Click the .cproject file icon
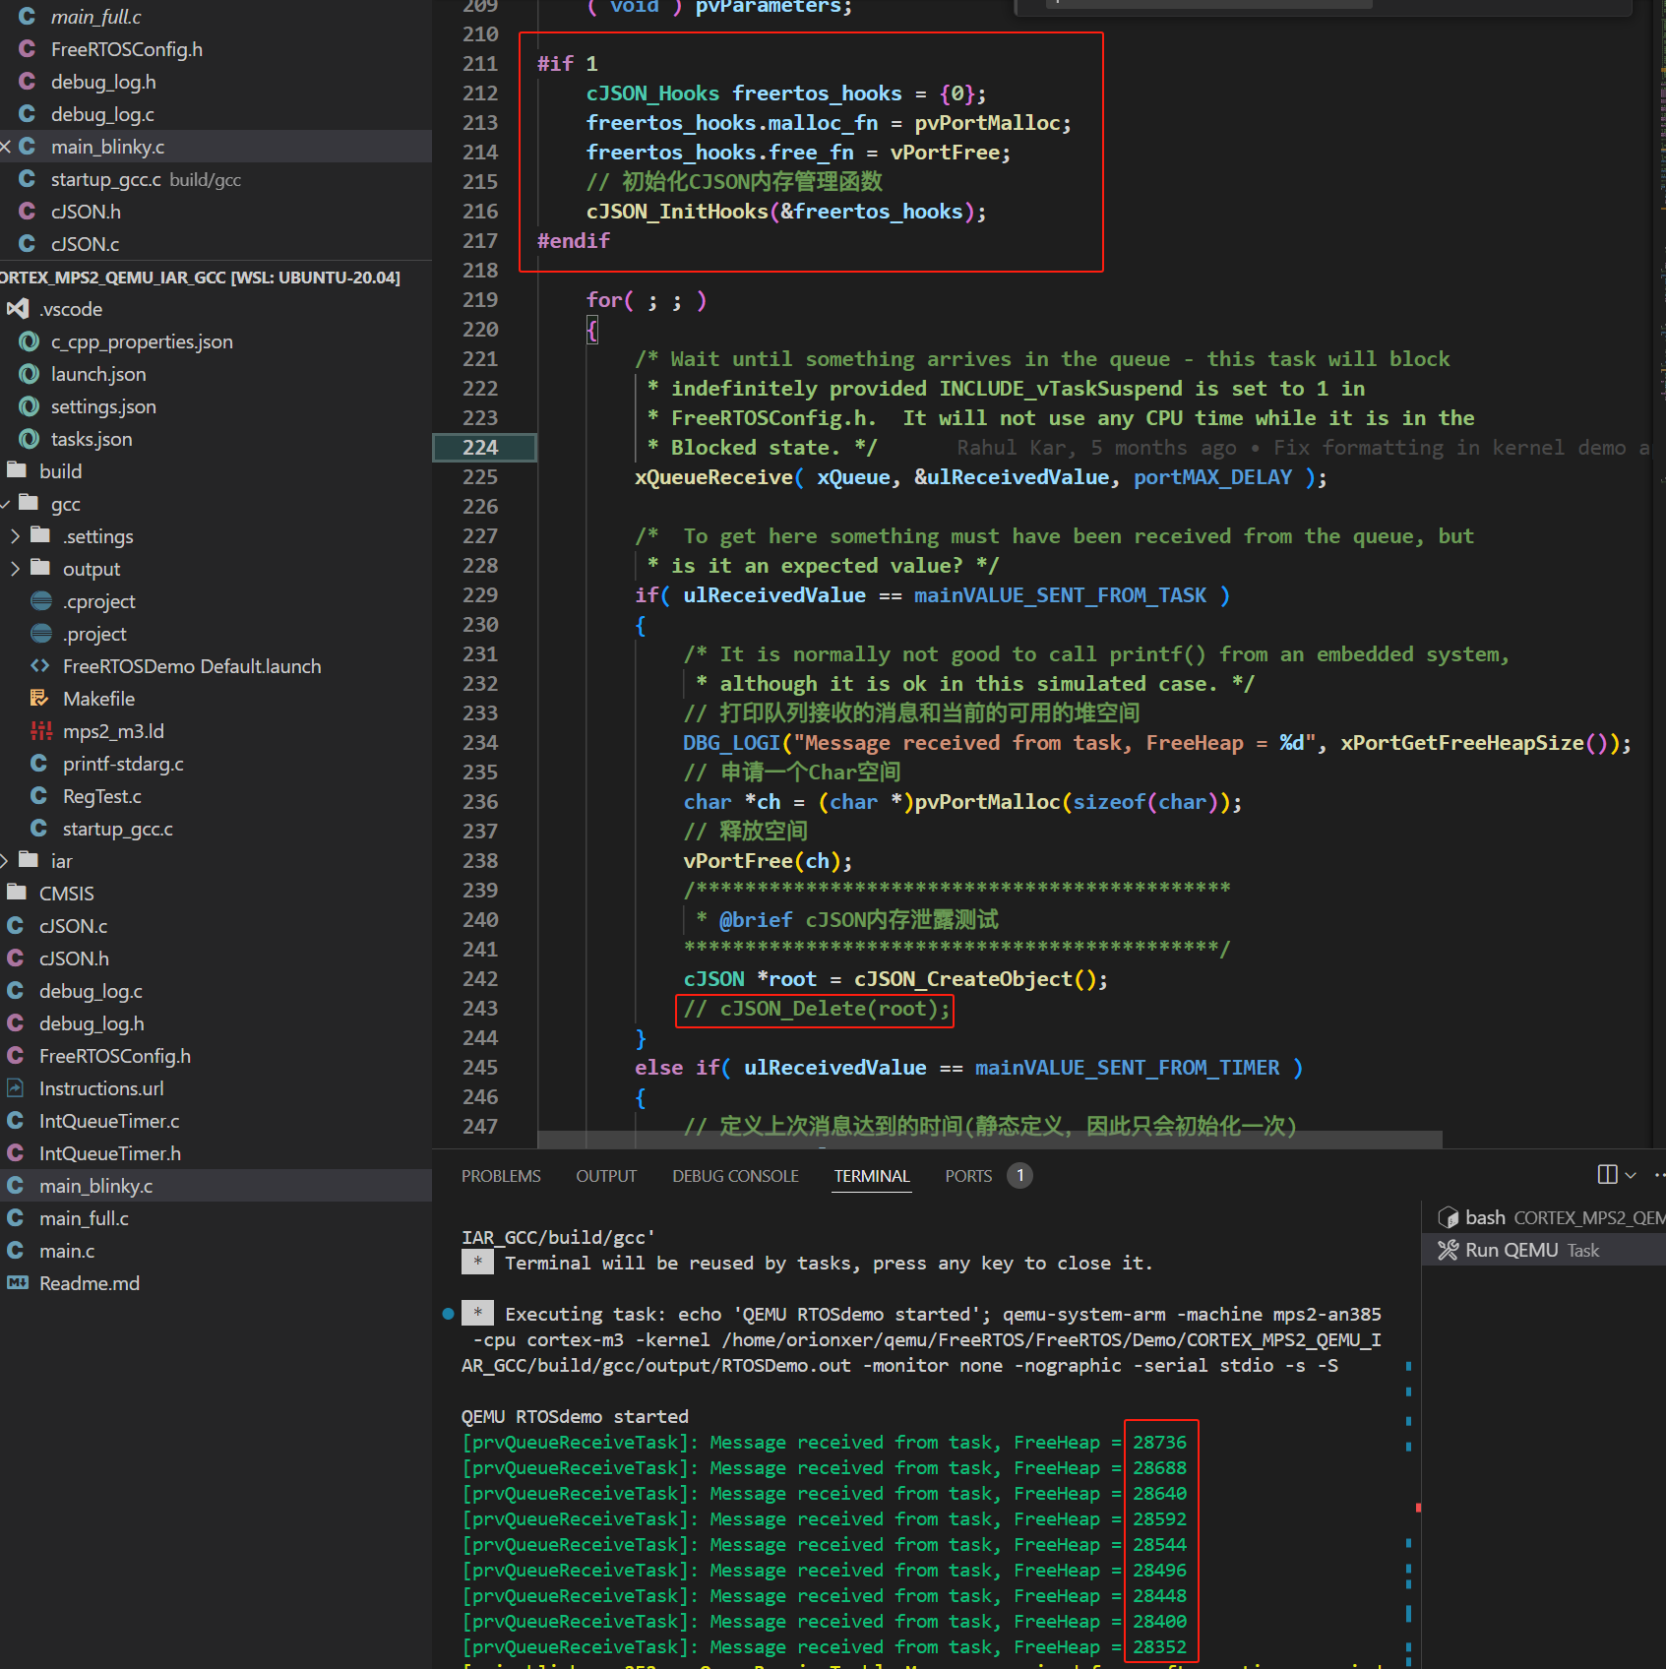 coord(41,601)
